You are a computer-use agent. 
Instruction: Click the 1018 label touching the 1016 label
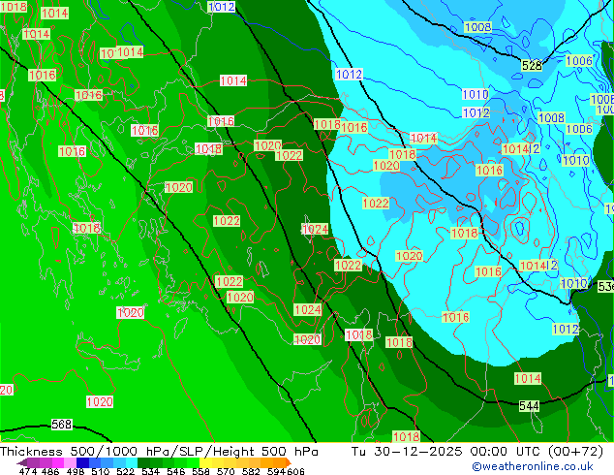coord(327,125)
